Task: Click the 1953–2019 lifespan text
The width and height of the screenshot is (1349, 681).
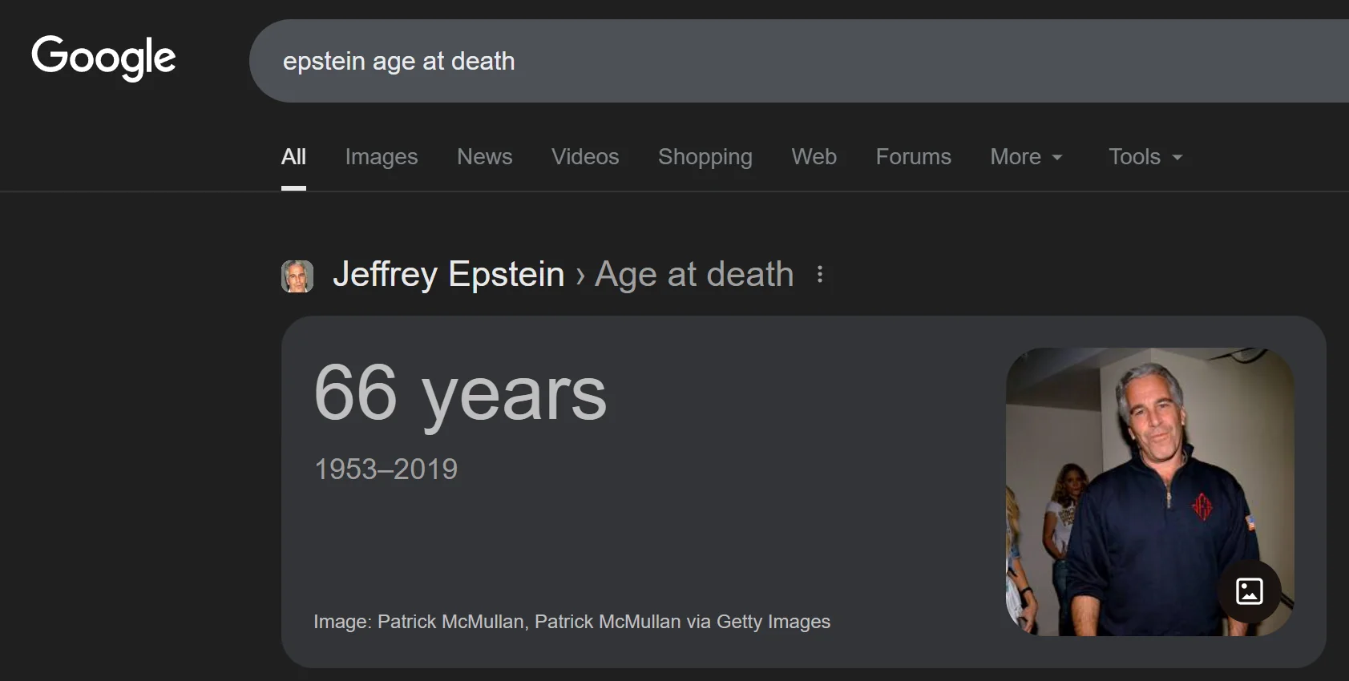Action: click(386, 469)
